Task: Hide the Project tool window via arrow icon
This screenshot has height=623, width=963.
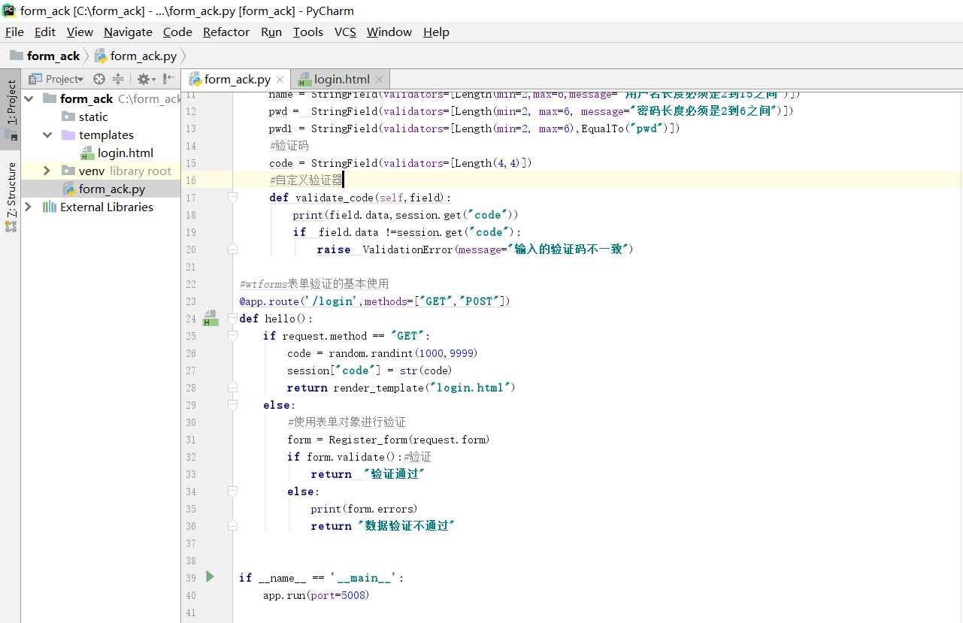Action: coord(169,79)
